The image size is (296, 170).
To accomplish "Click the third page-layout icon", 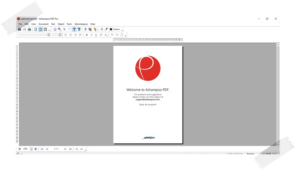I will click(x=45, y=29).
